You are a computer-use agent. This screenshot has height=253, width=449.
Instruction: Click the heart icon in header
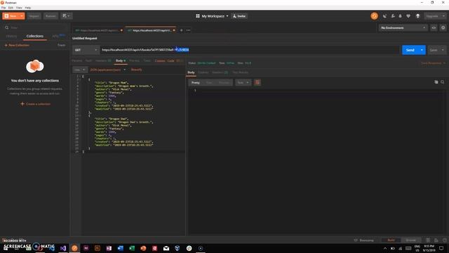[408, 16]
